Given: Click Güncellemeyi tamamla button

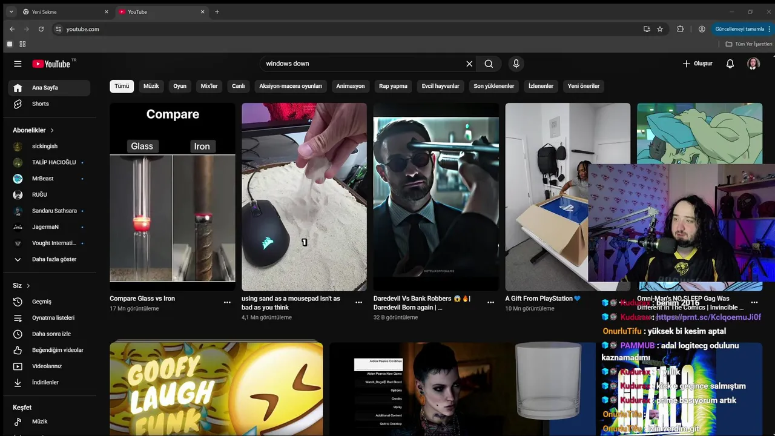Looking at the screenshot, I should 743,29.
